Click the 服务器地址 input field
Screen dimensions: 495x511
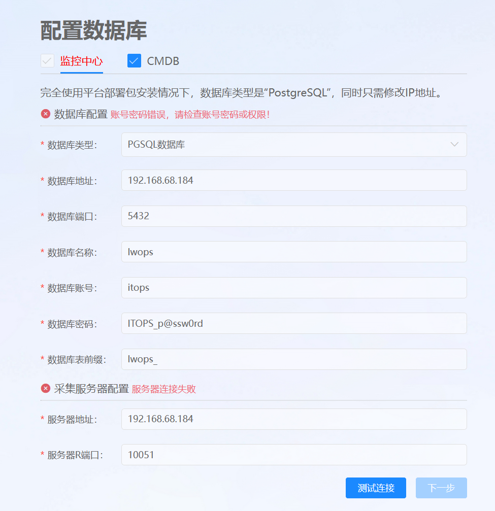pos(294,419)
